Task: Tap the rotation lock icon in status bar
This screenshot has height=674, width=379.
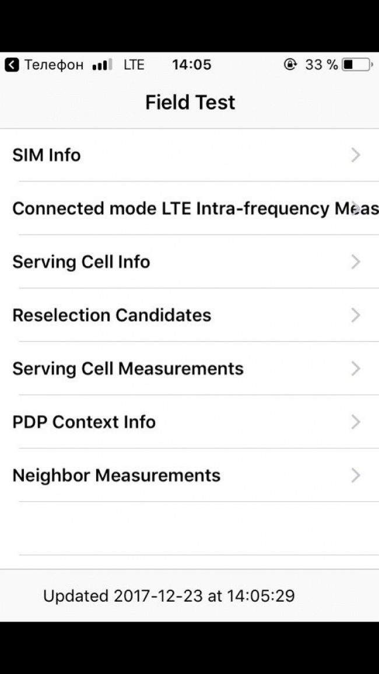Action: click(x=290, y=65)
